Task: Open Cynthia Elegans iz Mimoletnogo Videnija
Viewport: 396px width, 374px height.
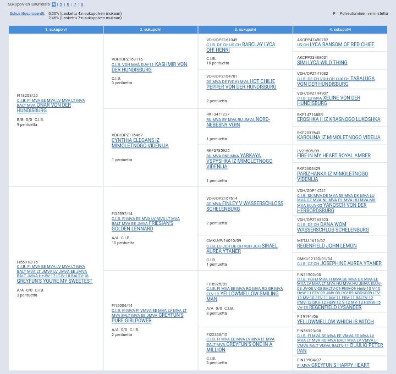Action: pos(140,143)
